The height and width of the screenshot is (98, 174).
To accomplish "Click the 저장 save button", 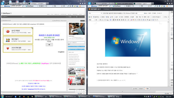I will click(147, 89).
